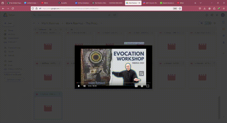Viewport: 227px width, 123px height.
Task: Open a new browser tab
Action: point(195,3)
